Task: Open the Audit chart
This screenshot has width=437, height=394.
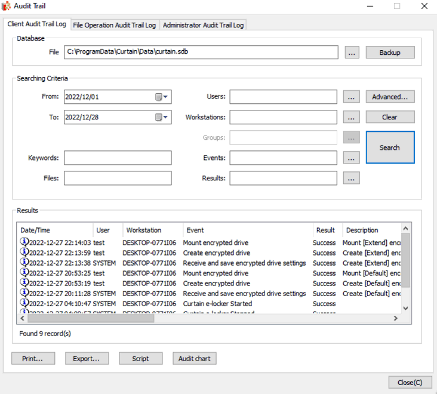Action: tap(195, 358)
